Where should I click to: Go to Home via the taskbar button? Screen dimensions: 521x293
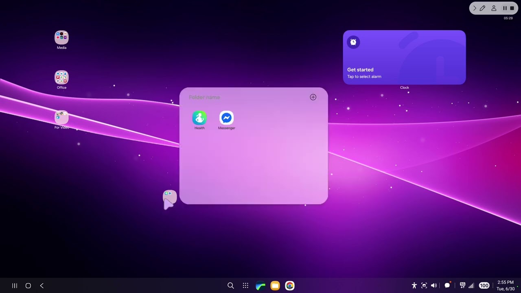(28, 286)
